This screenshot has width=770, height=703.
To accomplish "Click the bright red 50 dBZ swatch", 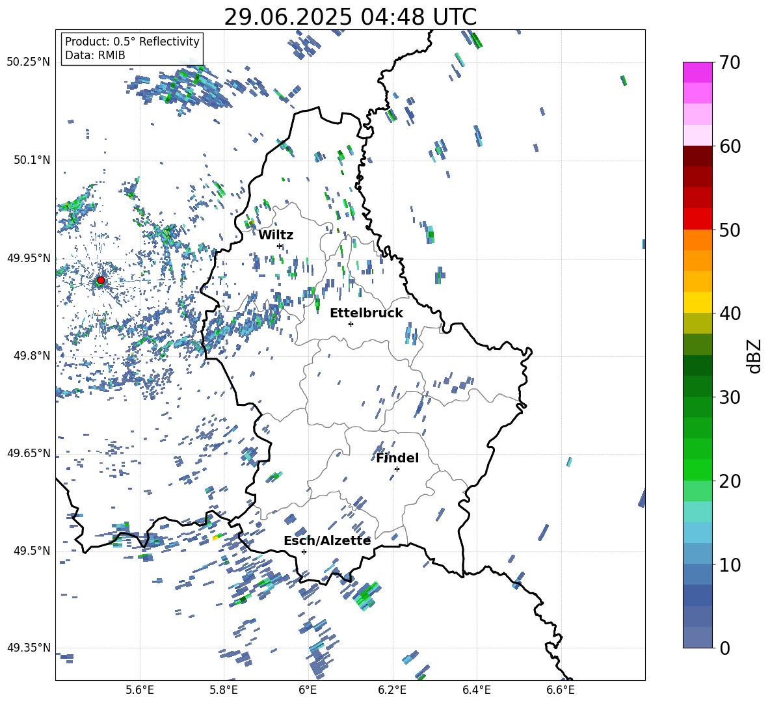I will tap(697, 219).
